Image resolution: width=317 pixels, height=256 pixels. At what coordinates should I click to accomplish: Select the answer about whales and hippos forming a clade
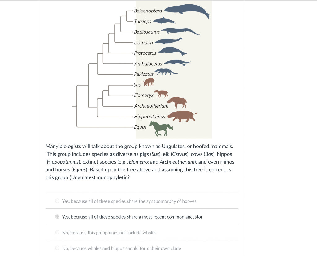pyautogui.click(x=57, y=248)
